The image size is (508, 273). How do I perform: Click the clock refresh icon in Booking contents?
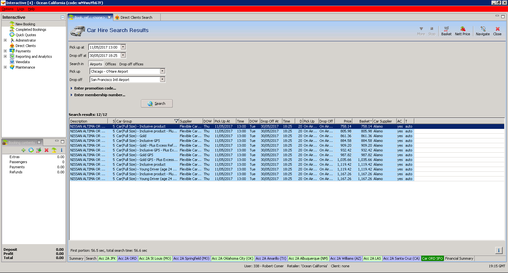point(31,150)
